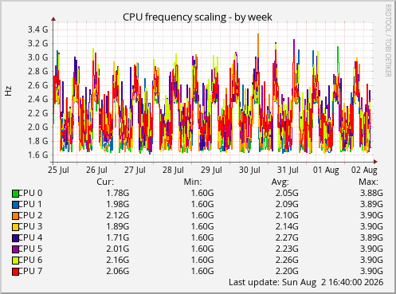Click the 'Hz' y-axis unit label

coord(8,91)
